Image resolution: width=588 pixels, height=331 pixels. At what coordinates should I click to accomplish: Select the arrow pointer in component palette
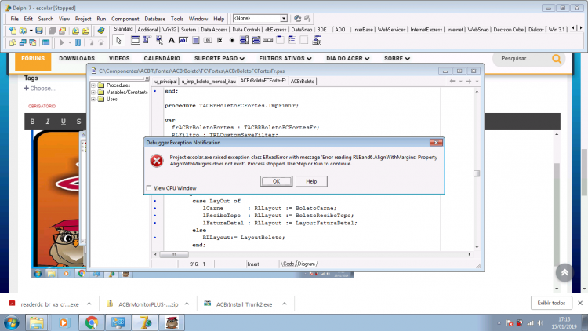(119, 41)
